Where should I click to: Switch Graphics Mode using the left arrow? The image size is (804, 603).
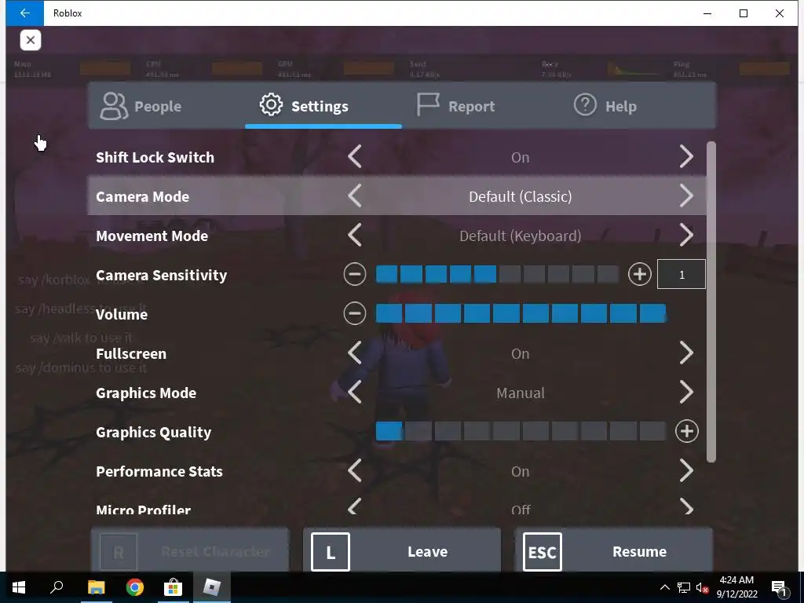point(355,393)
